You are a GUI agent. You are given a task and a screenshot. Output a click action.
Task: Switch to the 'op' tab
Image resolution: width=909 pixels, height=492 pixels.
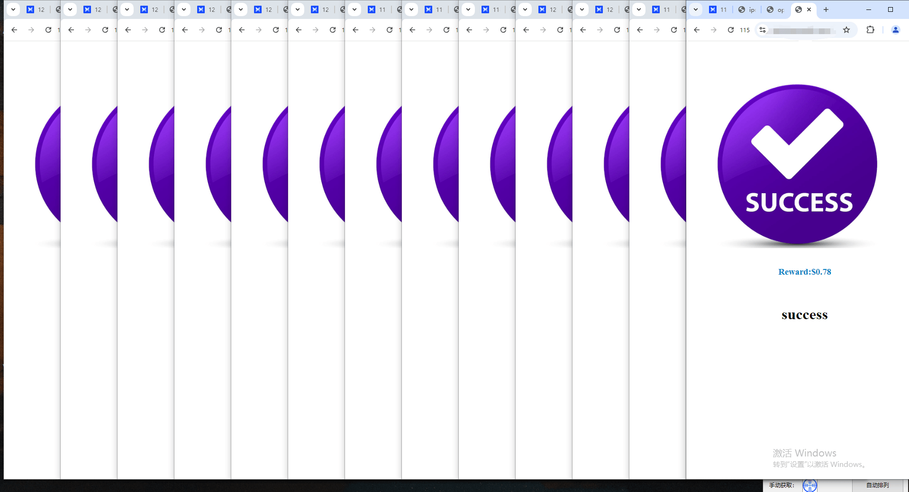775,9
